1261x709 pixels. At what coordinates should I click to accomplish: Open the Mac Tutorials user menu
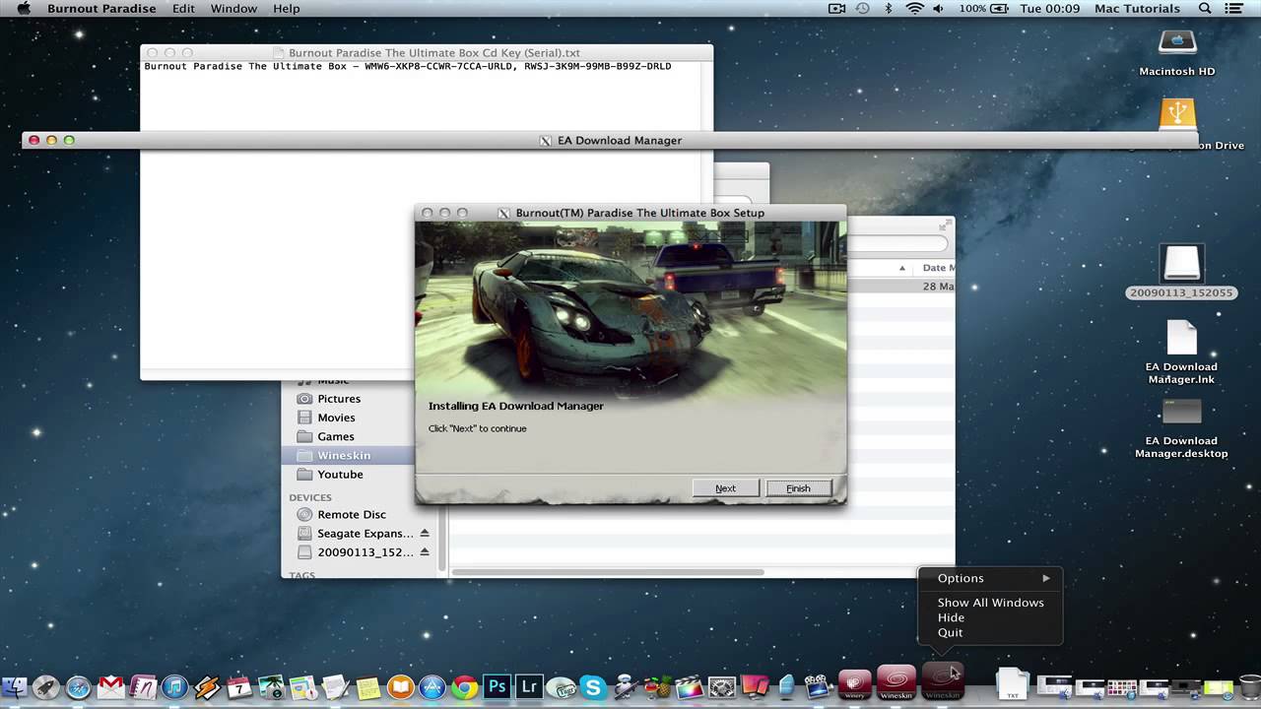[x=1137, y=9]
